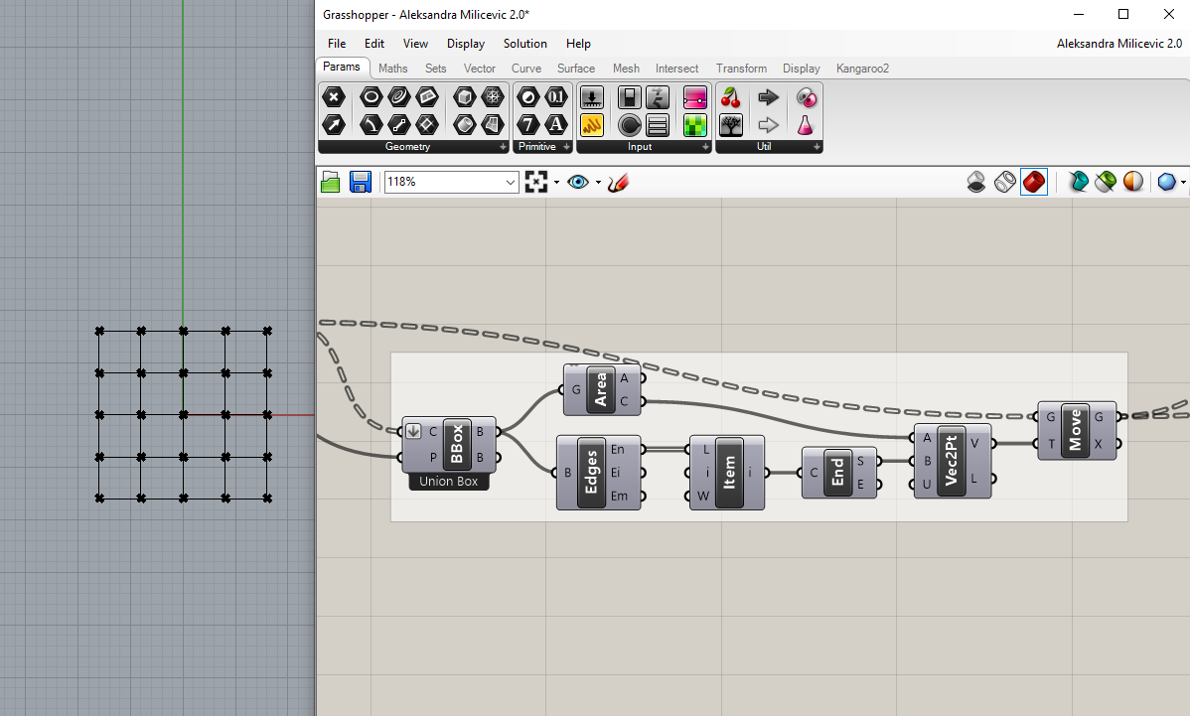Switch to the Kangaroo2 tab
This screenshot has height=716, width=1190.
(863, 69)
